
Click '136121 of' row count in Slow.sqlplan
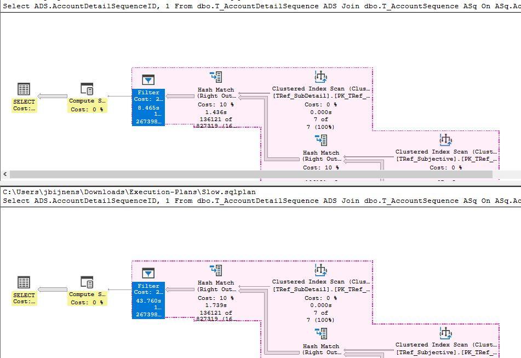click(x=216, y=313)
